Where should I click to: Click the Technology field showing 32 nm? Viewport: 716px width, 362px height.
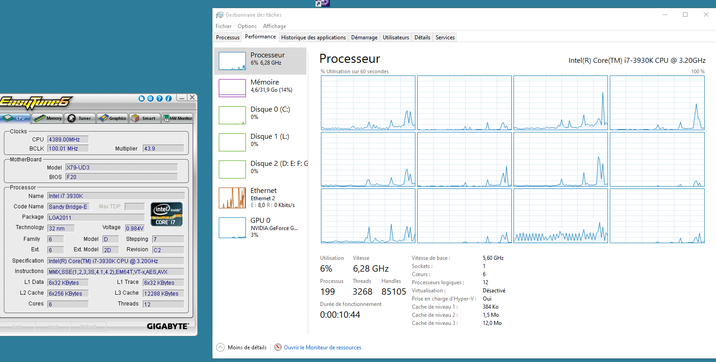[x=61, y=229]
